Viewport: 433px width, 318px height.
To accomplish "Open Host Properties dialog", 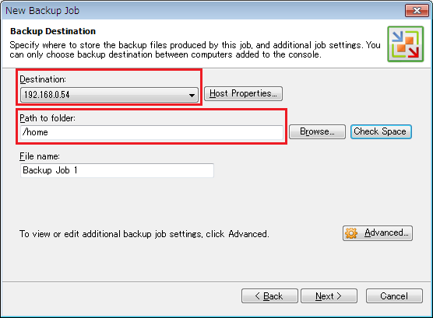I will click(243, 93).
